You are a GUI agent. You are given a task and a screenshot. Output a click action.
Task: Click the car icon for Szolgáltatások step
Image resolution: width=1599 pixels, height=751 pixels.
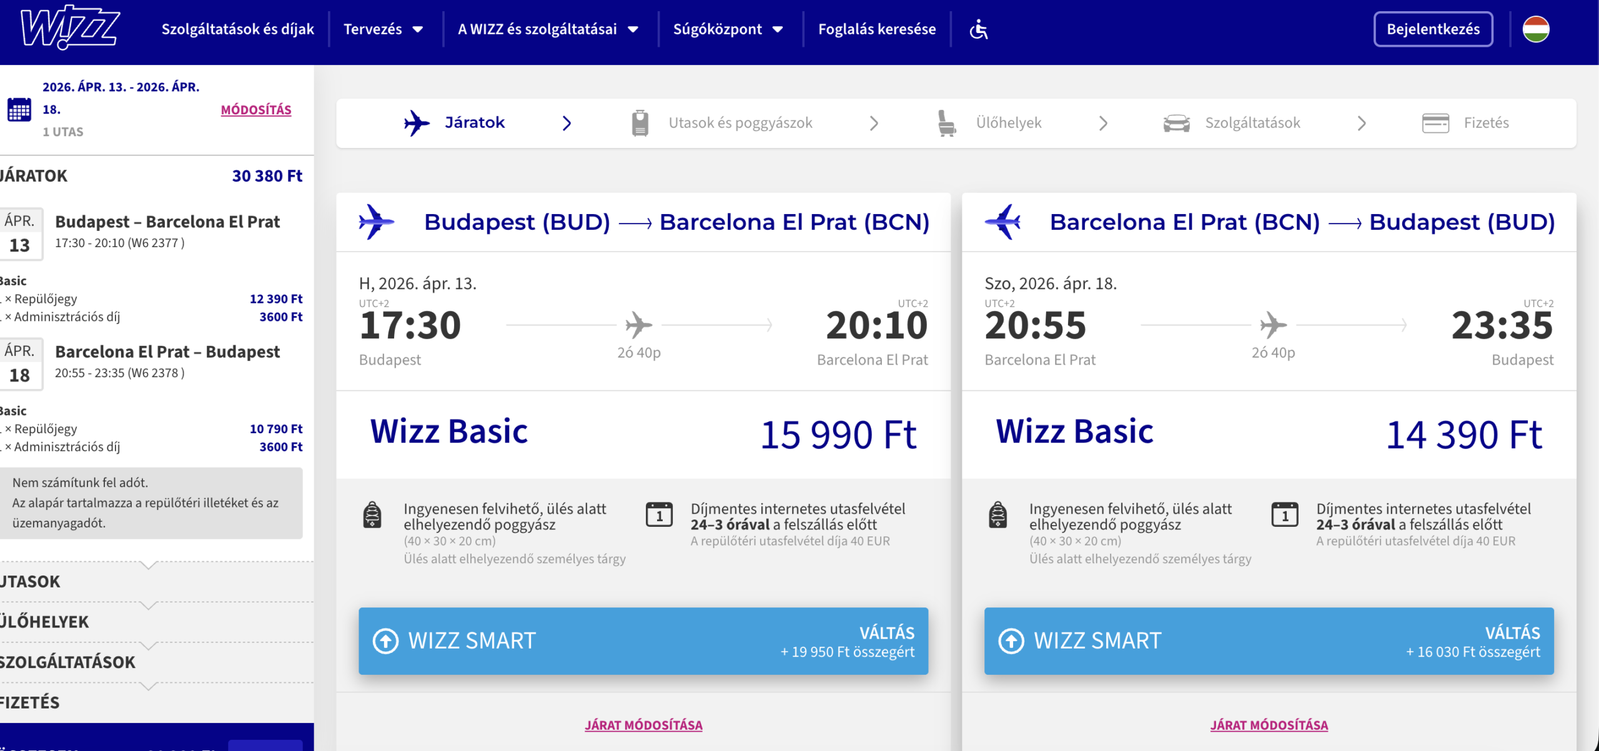click(x=1176, y=123)
